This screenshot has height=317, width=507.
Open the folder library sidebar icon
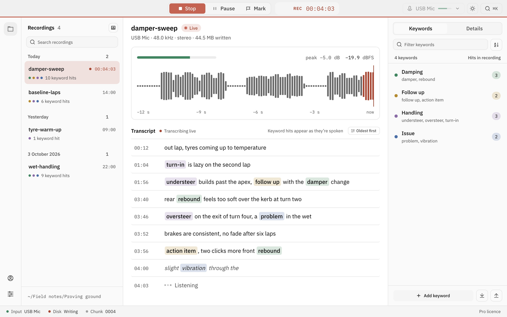coord(10,29)
